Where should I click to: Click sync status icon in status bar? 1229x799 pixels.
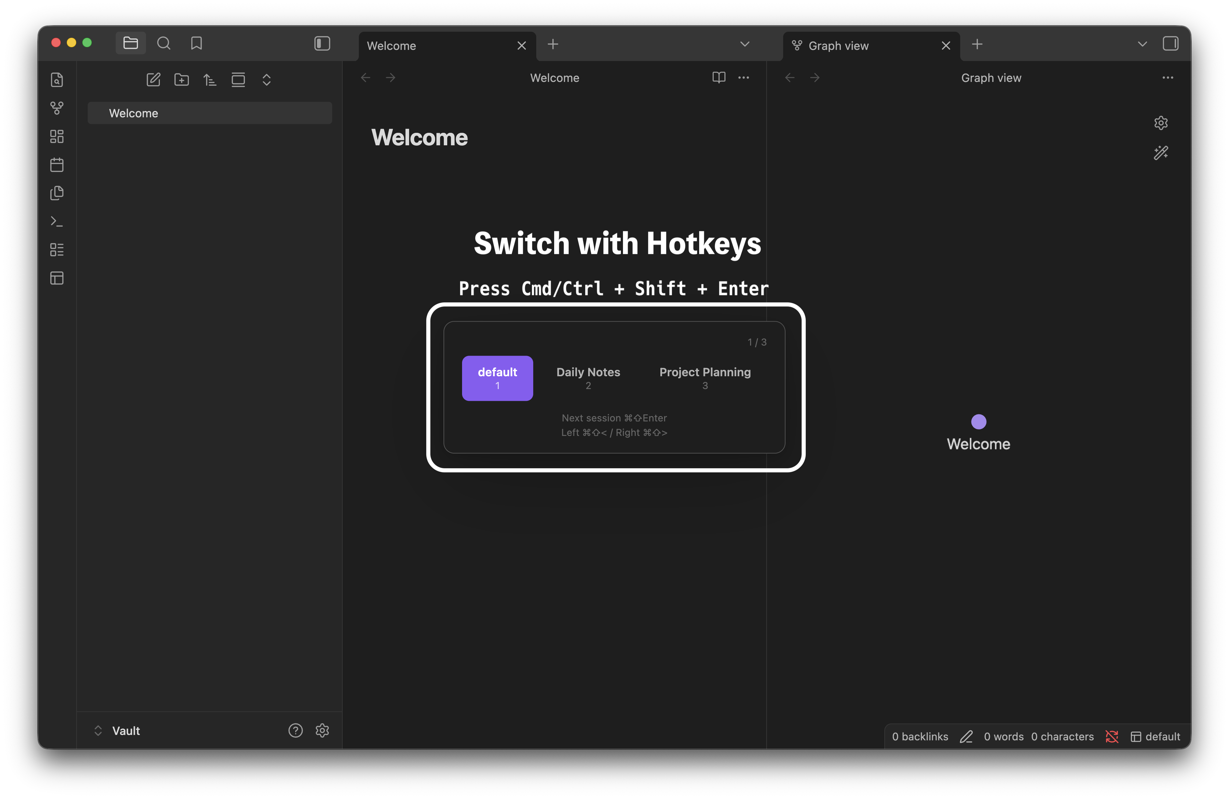click(x=1112, y=737)
